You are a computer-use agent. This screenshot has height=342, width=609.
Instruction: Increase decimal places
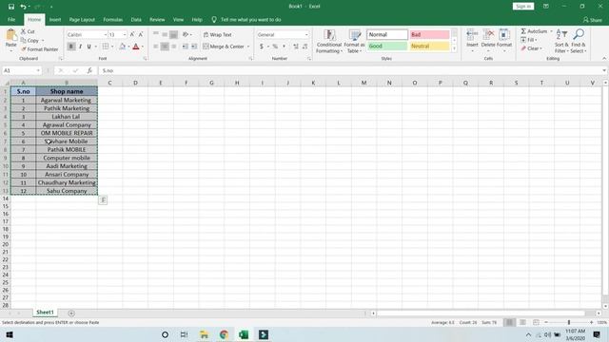pos(296,47)
